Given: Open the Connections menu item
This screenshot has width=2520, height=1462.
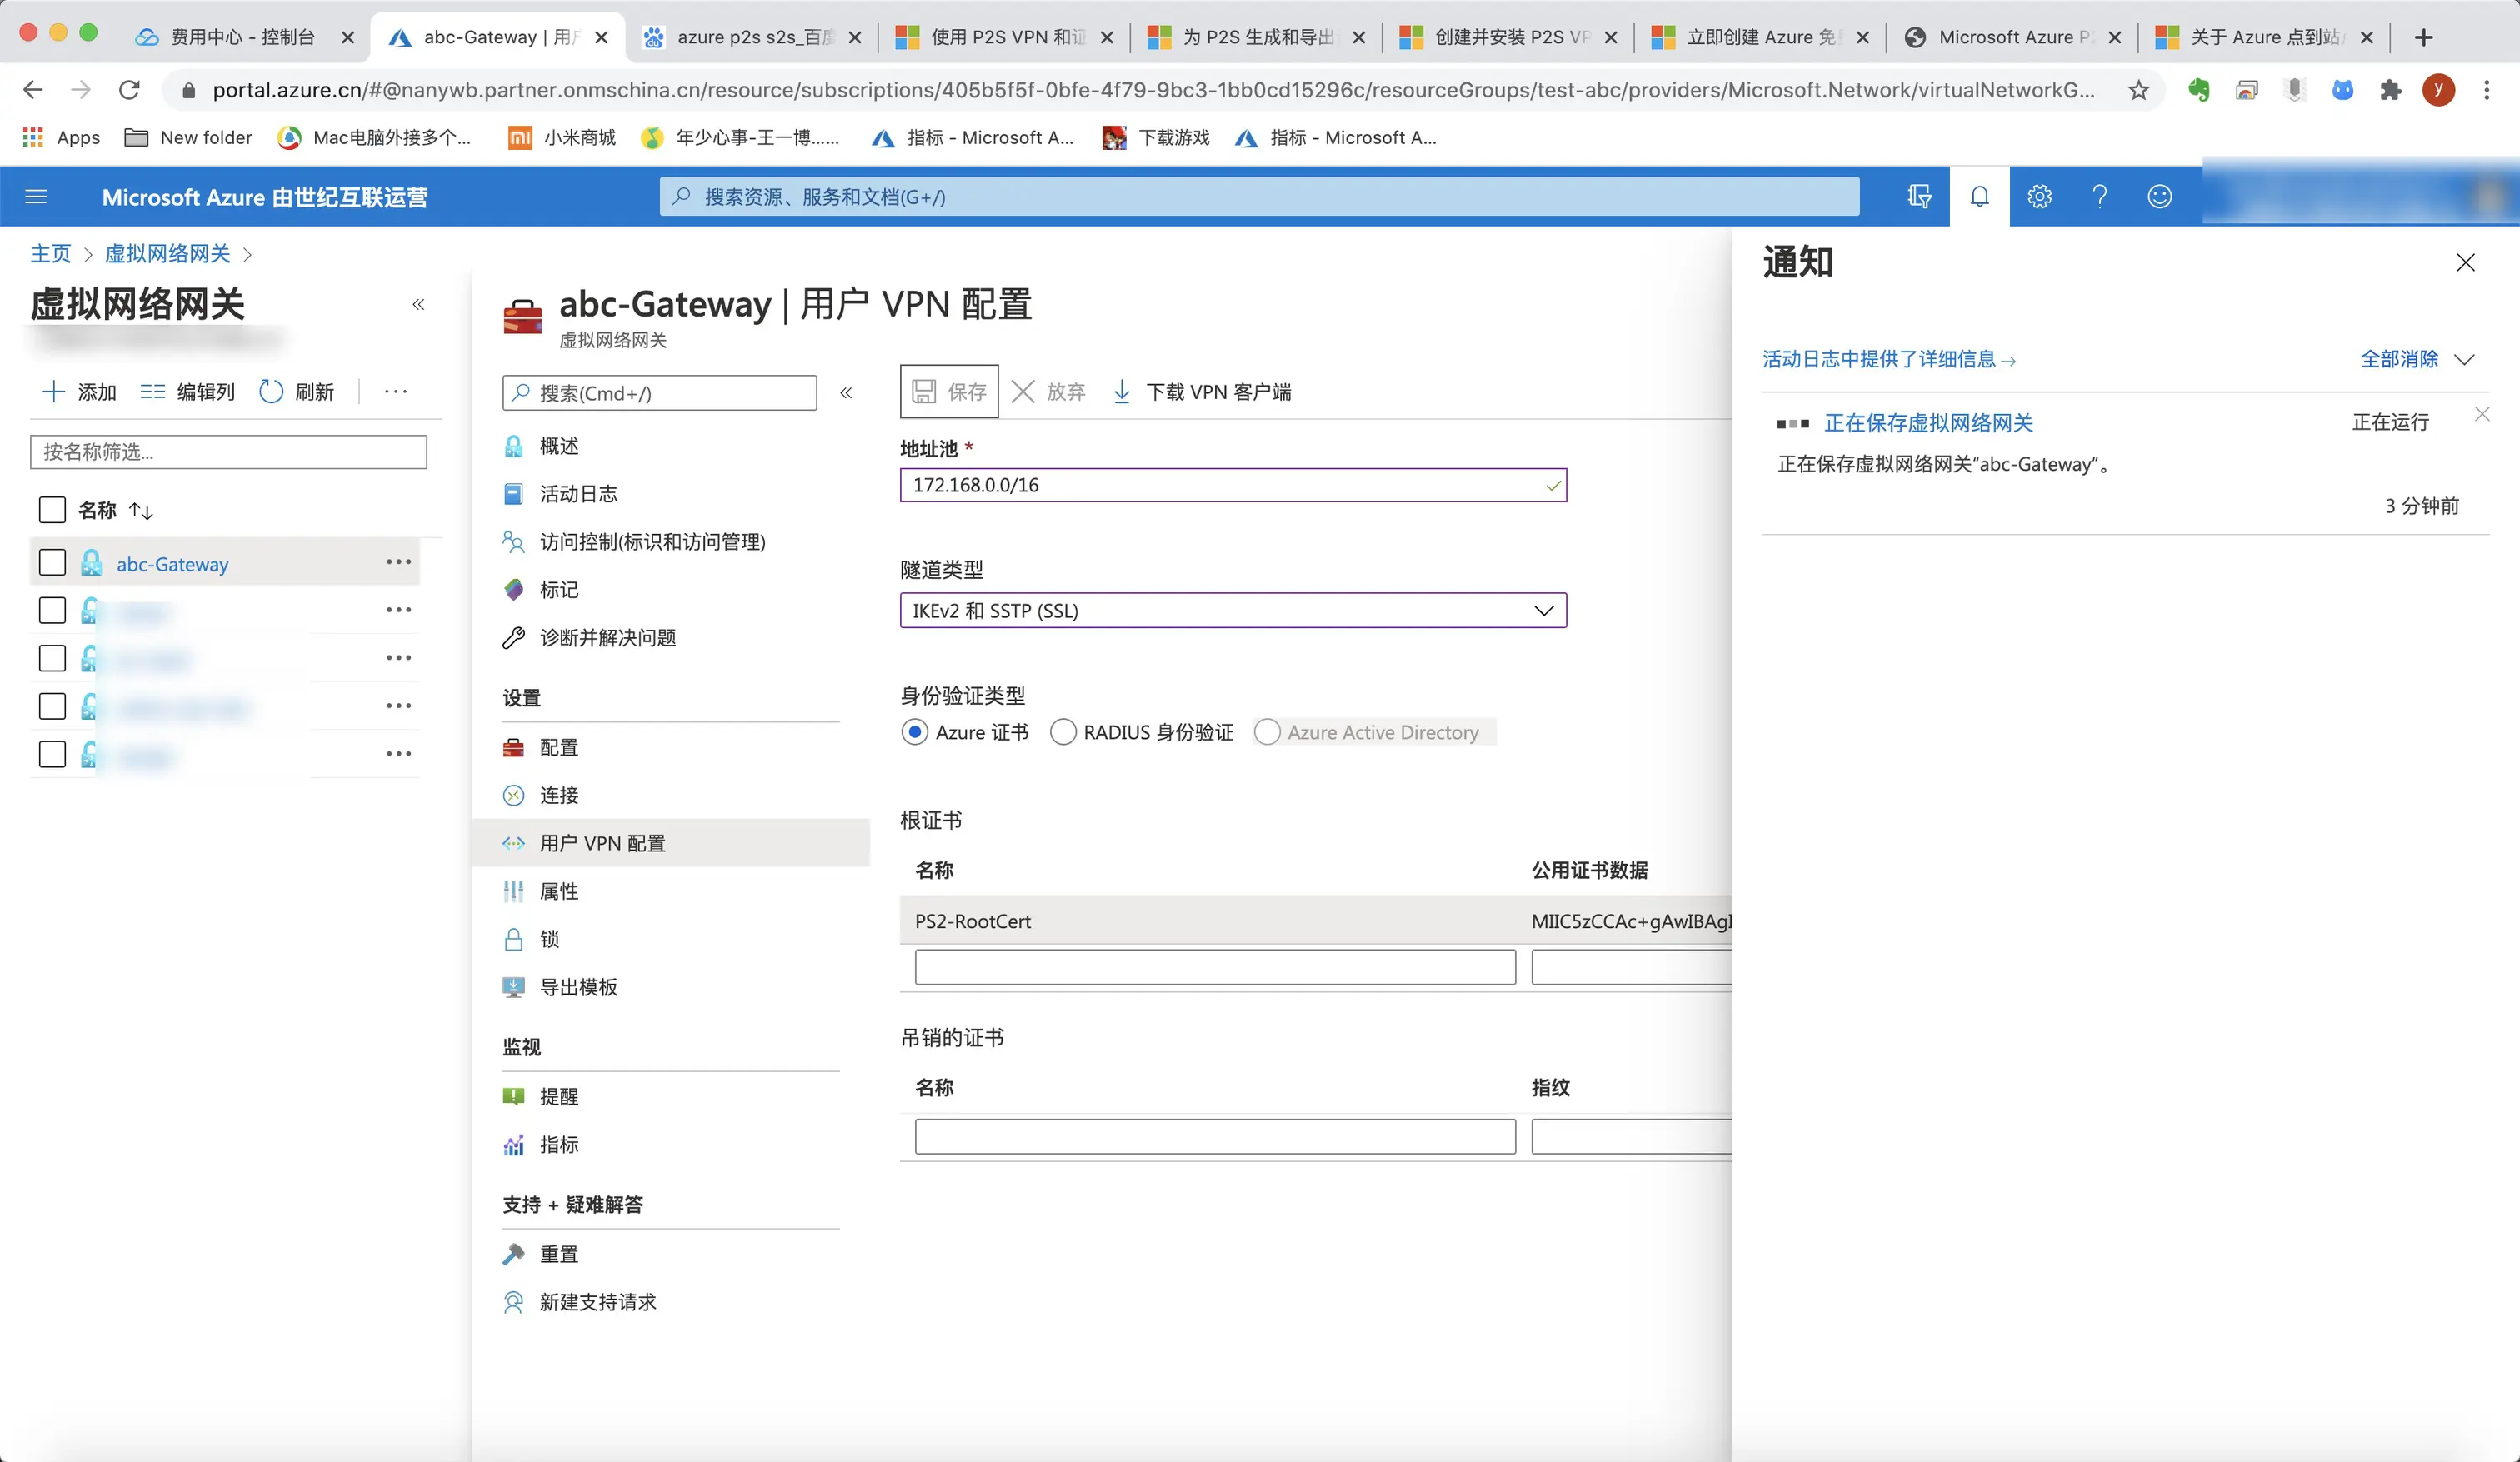Looking at the screenshot, I should 559,795.
